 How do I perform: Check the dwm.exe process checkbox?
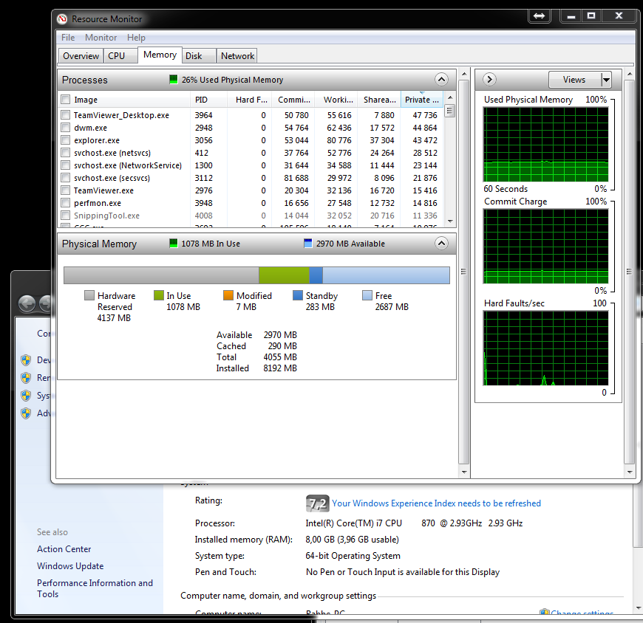(x=65, y=128)
